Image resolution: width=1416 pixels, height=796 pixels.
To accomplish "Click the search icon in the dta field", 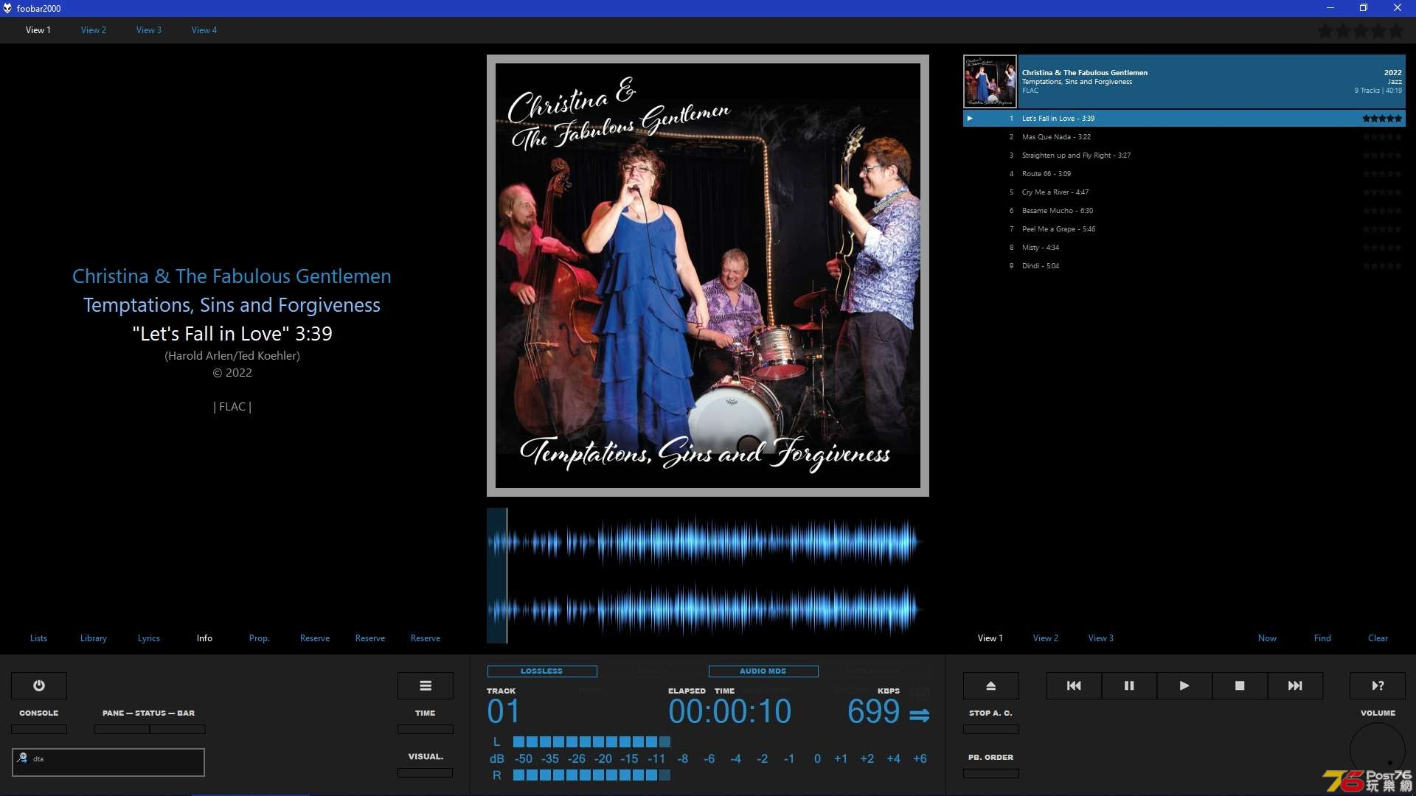I will pyautogui.click(x=23, y=758).
